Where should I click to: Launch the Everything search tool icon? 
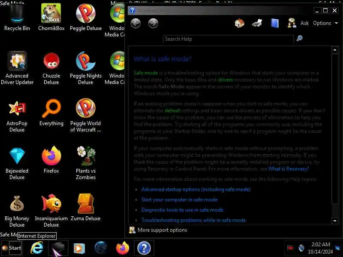(x=51, y=113)
